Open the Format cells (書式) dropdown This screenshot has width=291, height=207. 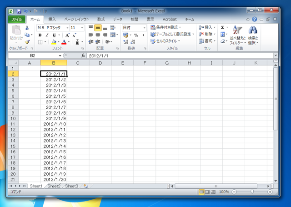point(207,41)
